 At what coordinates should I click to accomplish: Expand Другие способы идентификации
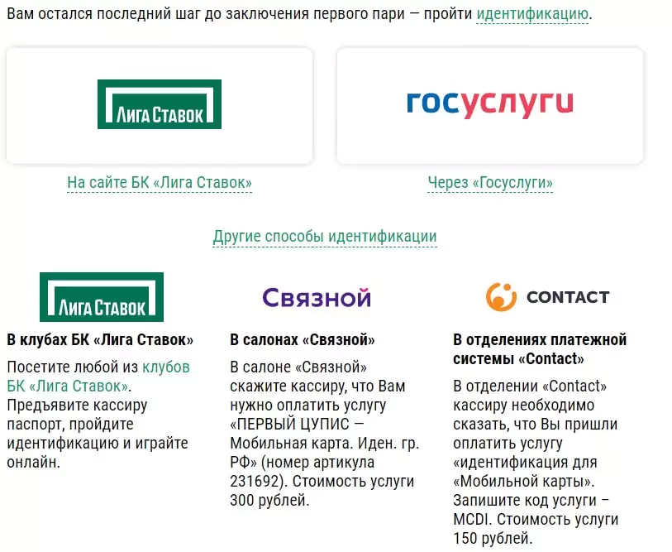pos(325,237)
